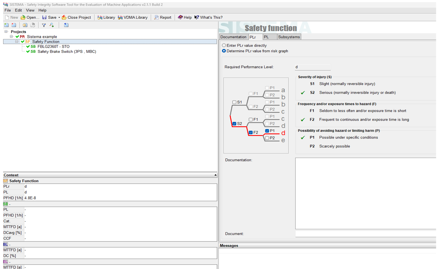Click the green SB icon in the Context panel
The image size is (437, 269).
click(x=6, y=204)
